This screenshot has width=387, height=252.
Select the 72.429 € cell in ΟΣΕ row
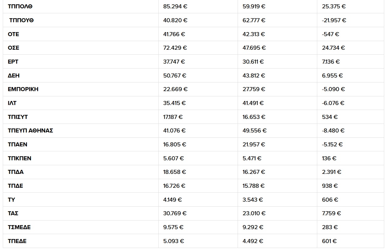(x=175, y=48)
